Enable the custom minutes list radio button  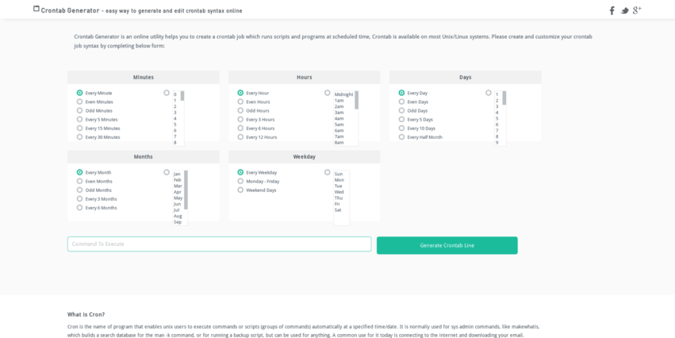(166, 93)
